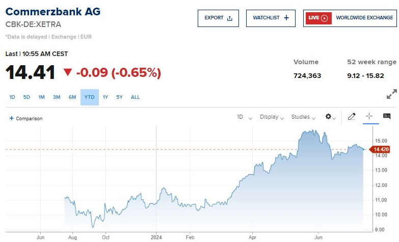Click the dashed current price line
Screen dimensions: 399x242
153,149
